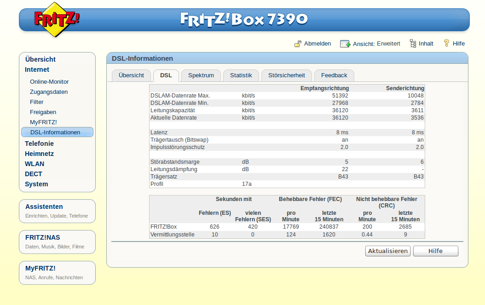Switch back to the Übersicht tab

click(131, 75)
